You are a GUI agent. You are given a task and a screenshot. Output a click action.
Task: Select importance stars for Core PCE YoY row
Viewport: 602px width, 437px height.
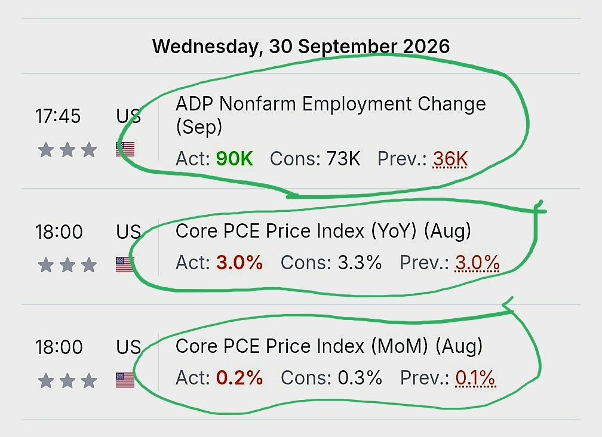[67, 264]
